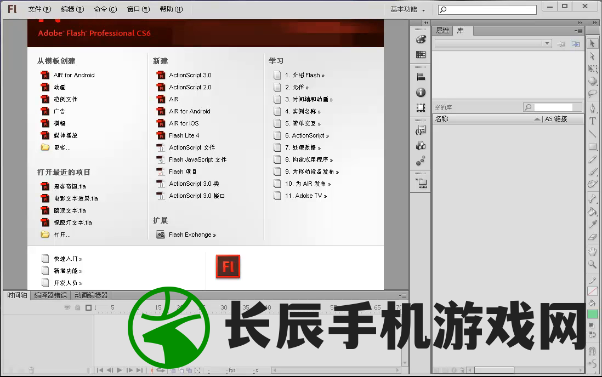Open the Color panel palette icon
Image resolution: width=602 pixels, height=377 pixels.
(x=421, y=39)
